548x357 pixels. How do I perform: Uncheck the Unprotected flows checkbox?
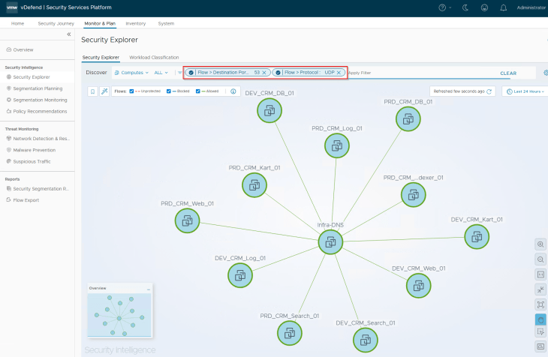coord(132,91)
